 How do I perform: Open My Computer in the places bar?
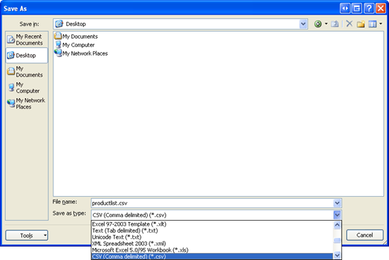point(27,88)
